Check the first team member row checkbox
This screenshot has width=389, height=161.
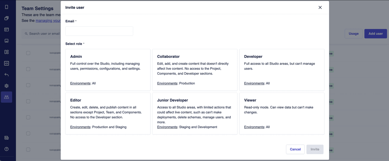(x=28, y=53)
